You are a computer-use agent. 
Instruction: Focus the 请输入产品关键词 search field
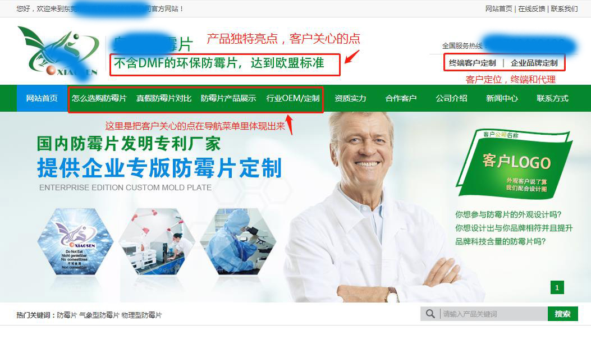pyautogui.click(x=493, y=314)
